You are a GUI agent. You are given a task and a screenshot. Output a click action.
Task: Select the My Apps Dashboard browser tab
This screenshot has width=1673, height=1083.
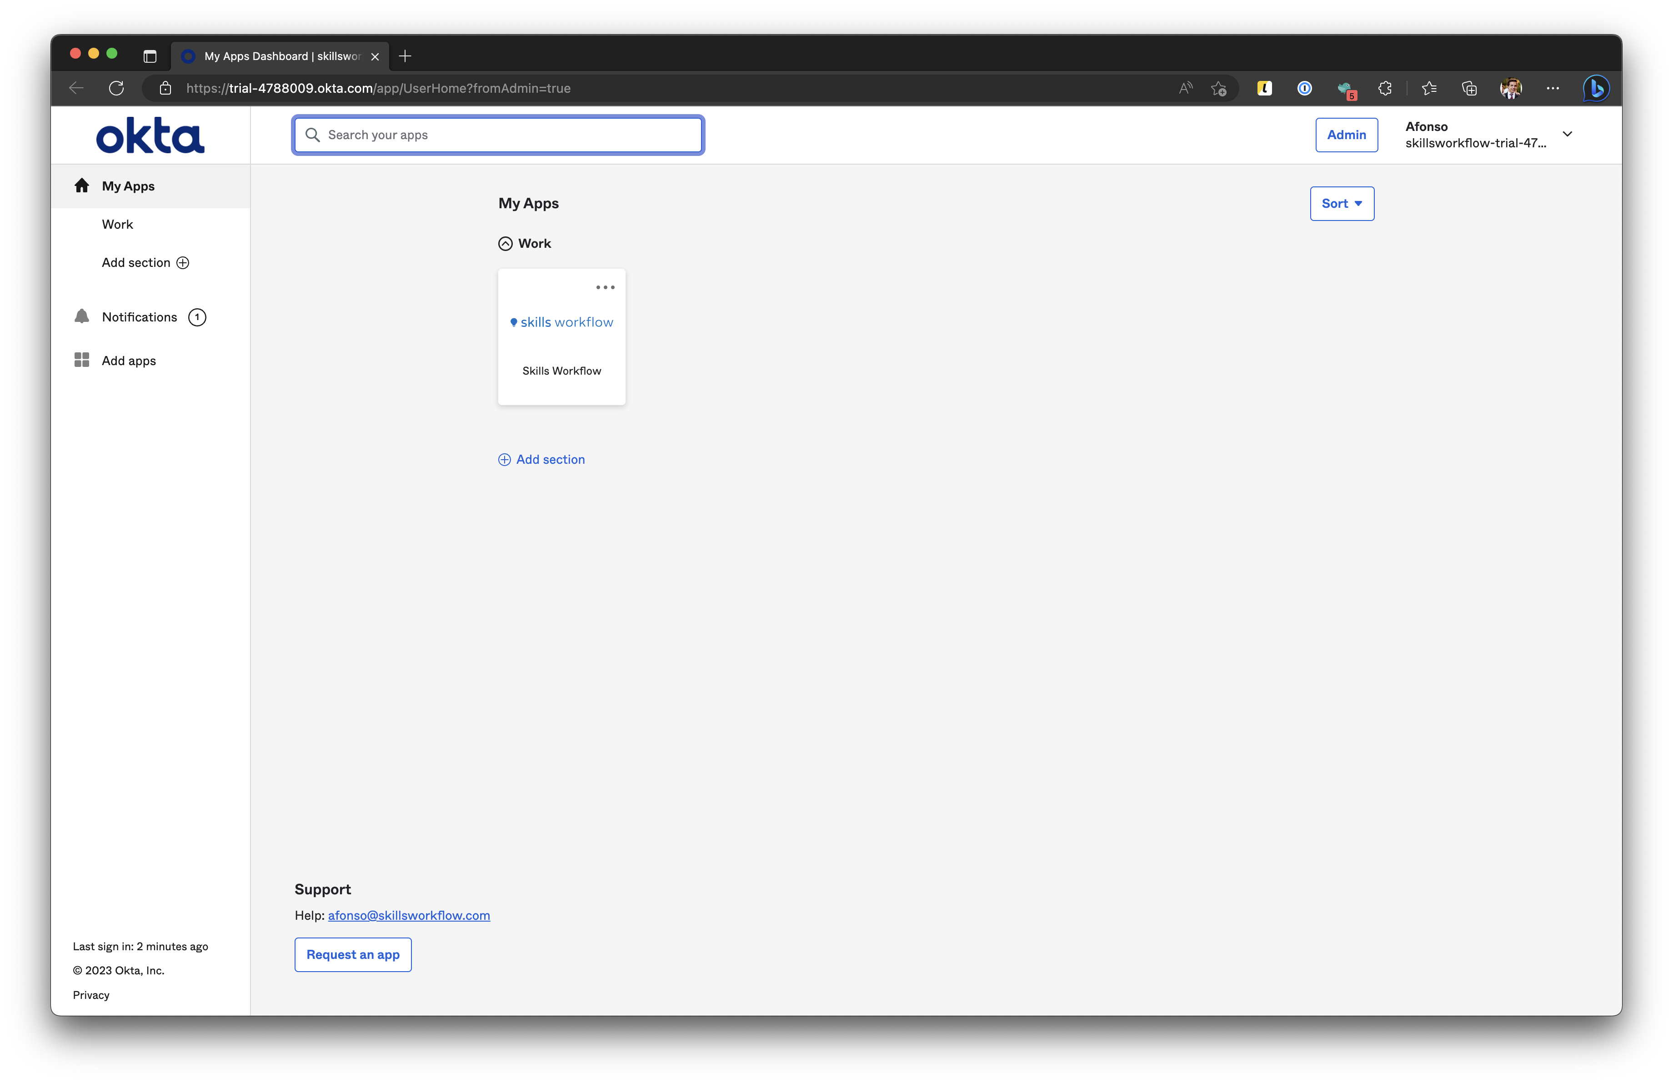(280, 56)
